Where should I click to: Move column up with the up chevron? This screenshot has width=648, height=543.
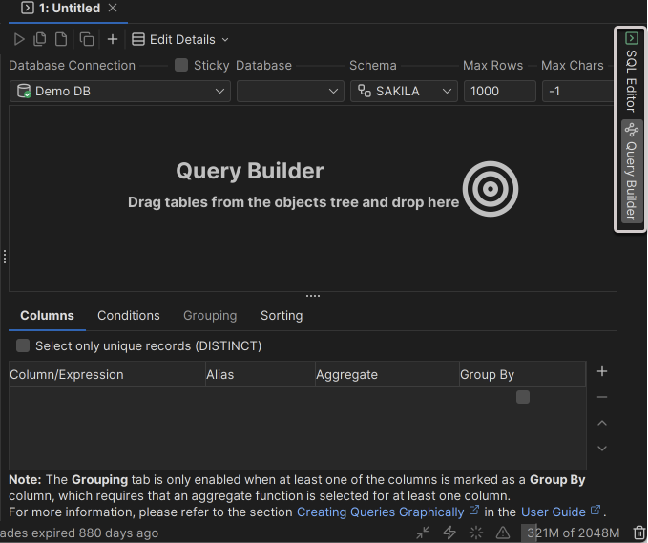602,423
